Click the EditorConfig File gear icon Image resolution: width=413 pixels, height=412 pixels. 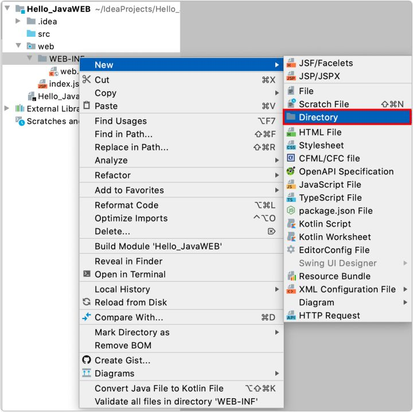click(x=291, y=250)
